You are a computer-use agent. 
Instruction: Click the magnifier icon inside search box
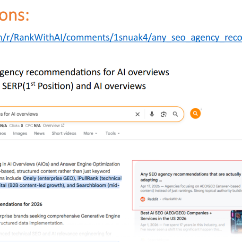click(x=175, y=114)
